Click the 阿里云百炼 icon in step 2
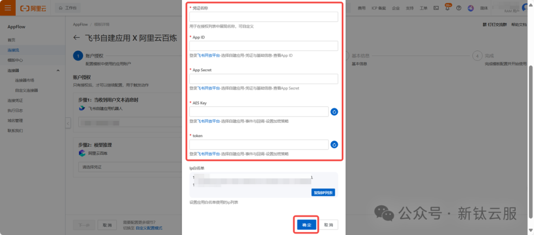Viewport: 534px width, 235px height. point(82,153)
